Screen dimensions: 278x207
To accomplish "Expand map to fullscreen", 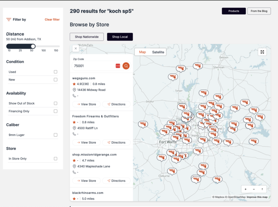I will click(262, 52).
